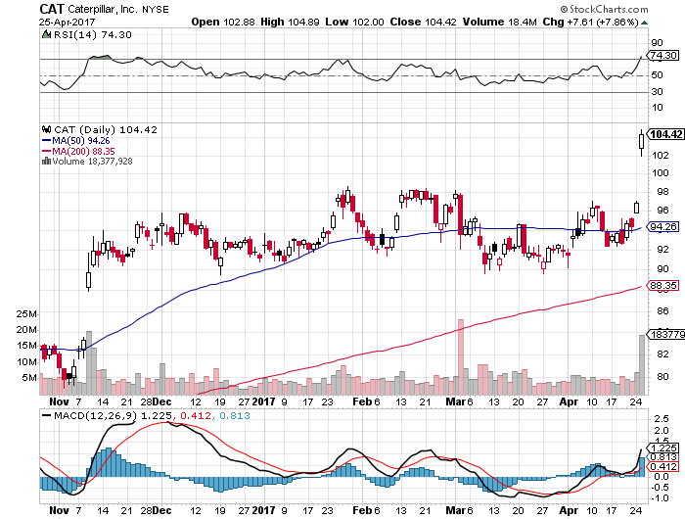
Task: Click the 88.35 moving average price tag
Action: click(x=663, y=286)
